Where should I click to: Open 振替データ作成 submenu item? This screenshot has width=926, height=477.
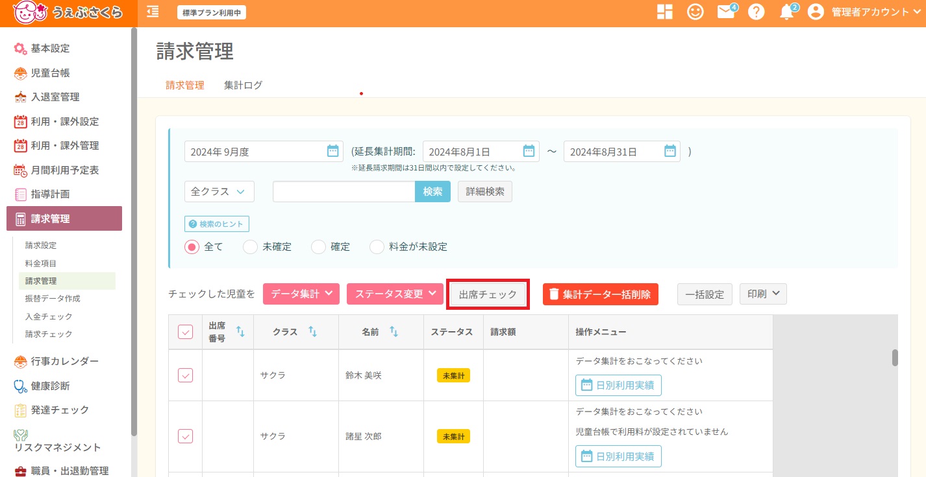(x=53, y=299)
